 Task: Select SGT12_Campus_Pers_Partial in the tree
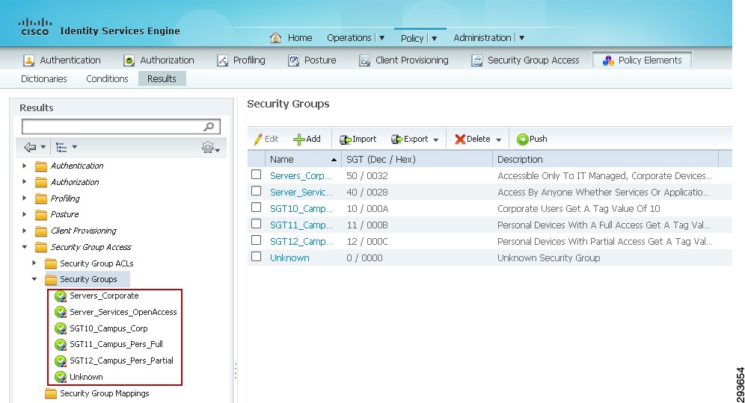click(121, 360)
